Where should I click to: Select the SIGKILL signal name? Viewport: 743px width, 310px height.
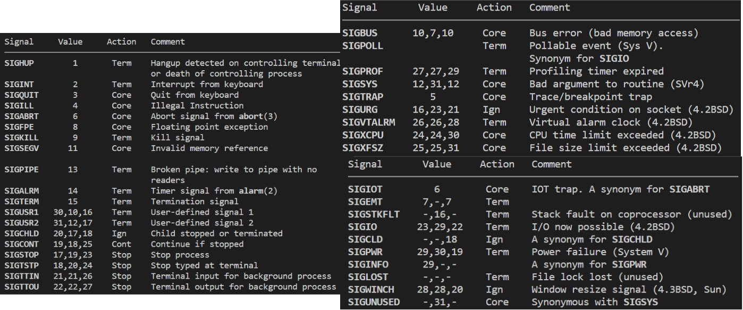(18, 138)
